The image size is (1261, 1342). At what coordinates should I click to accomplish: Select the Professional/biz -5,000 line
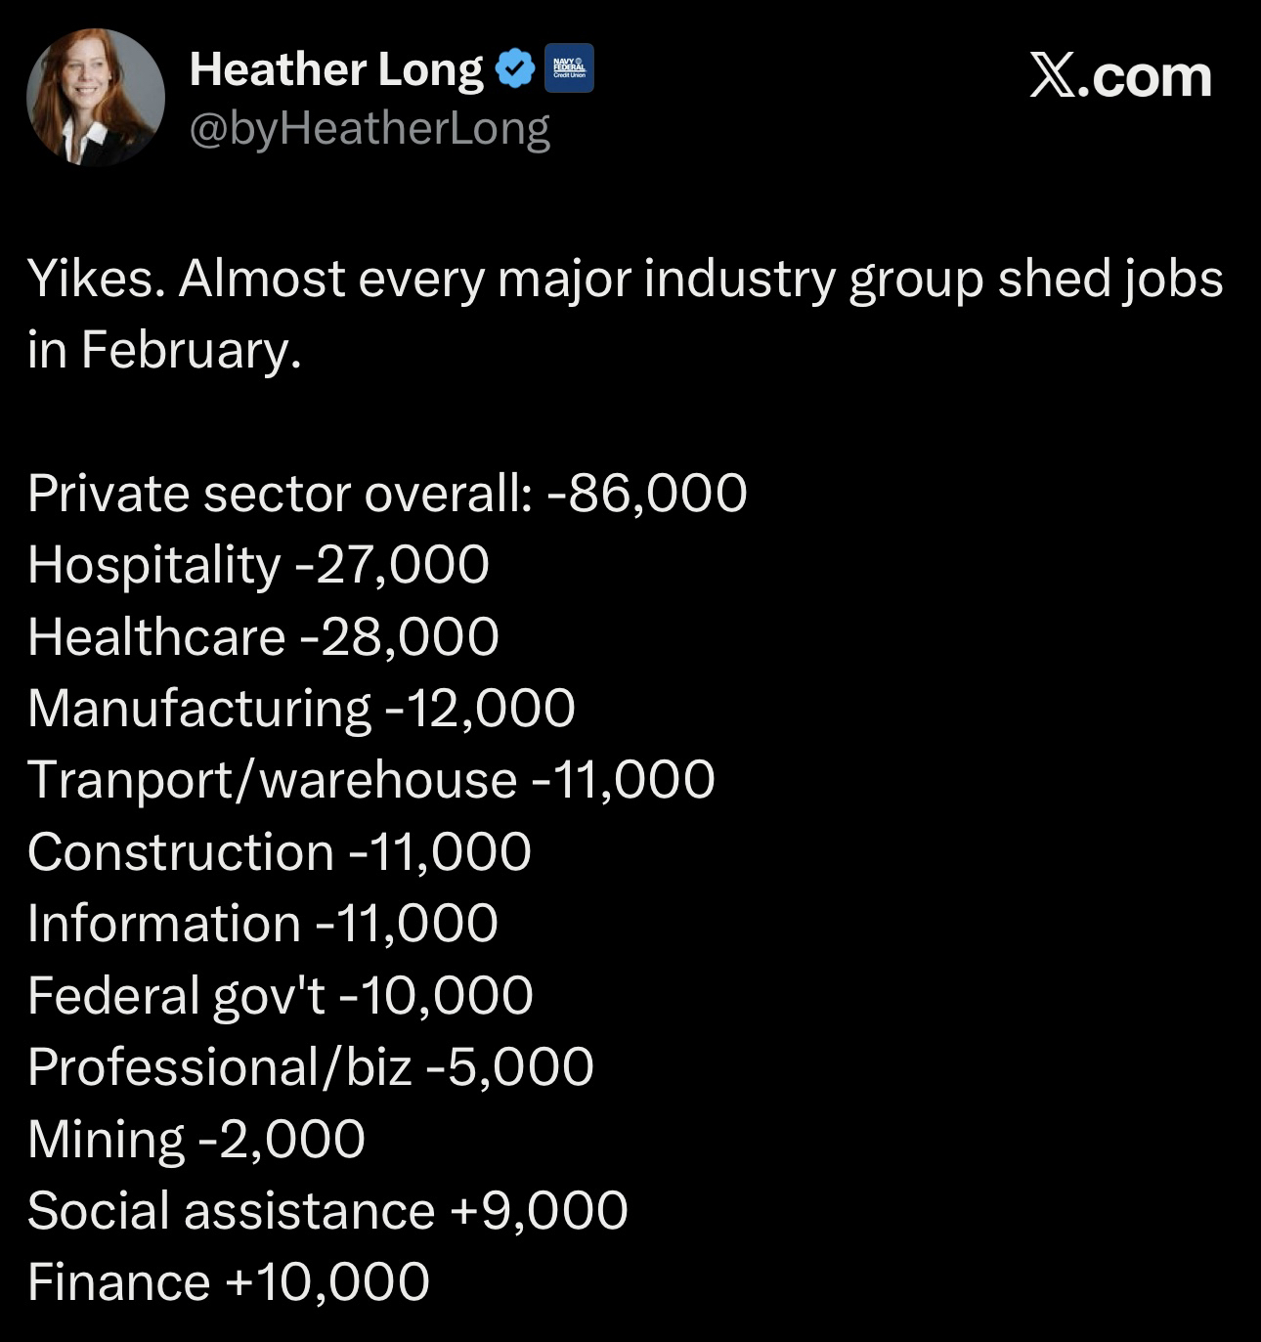pos(310,1066)
